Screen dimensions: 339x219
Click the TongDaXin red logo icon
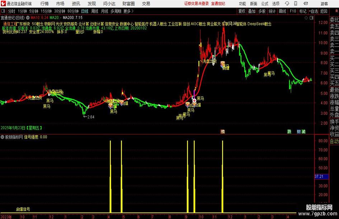point(3,3)
